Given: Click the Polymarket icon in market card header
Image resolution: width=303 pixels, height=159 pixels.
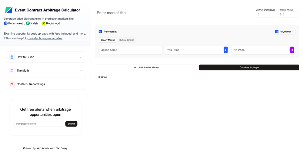Looking at the screenshot, I should [x=100, y=32].
